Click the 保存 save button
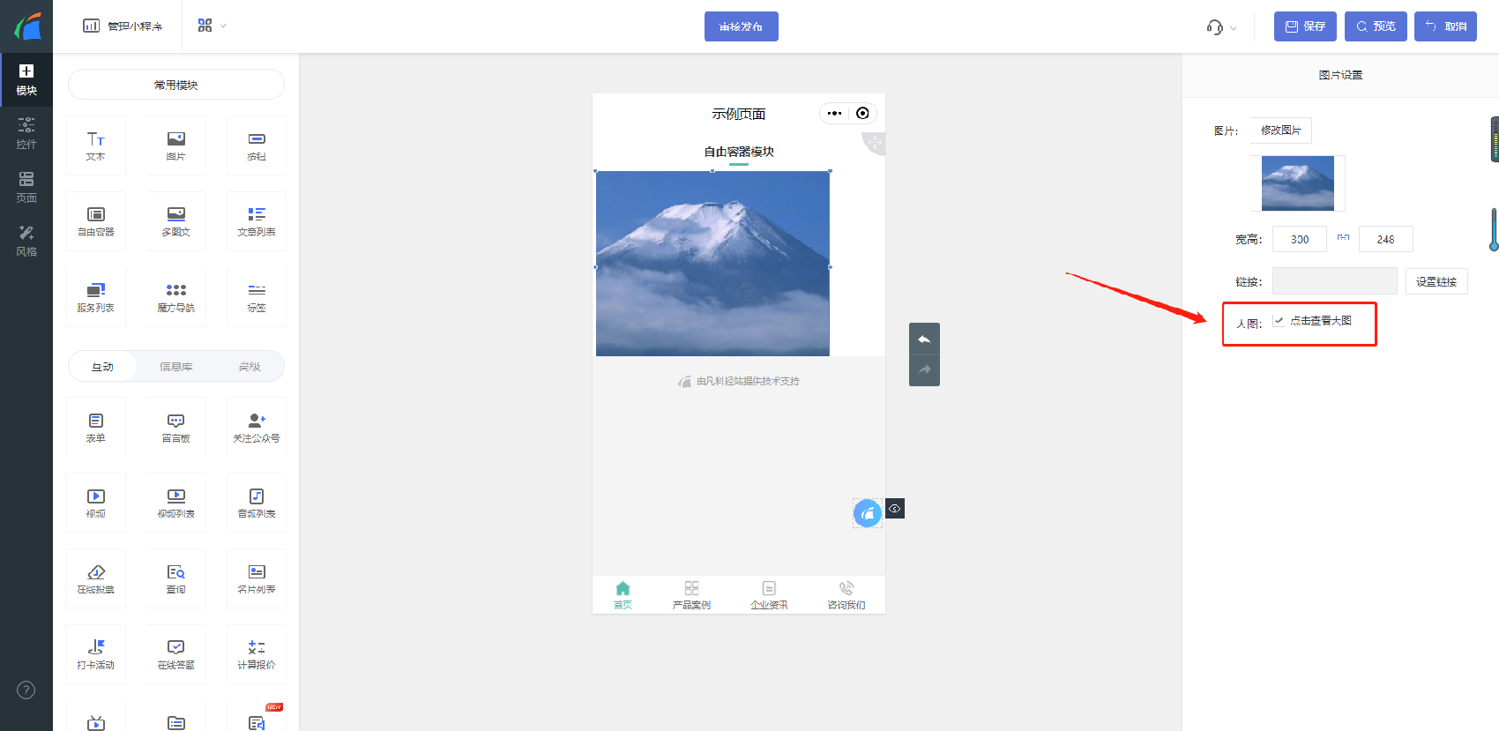Image resolution: width=1499 pixels, height=731 pixels. click(1305, 26)
